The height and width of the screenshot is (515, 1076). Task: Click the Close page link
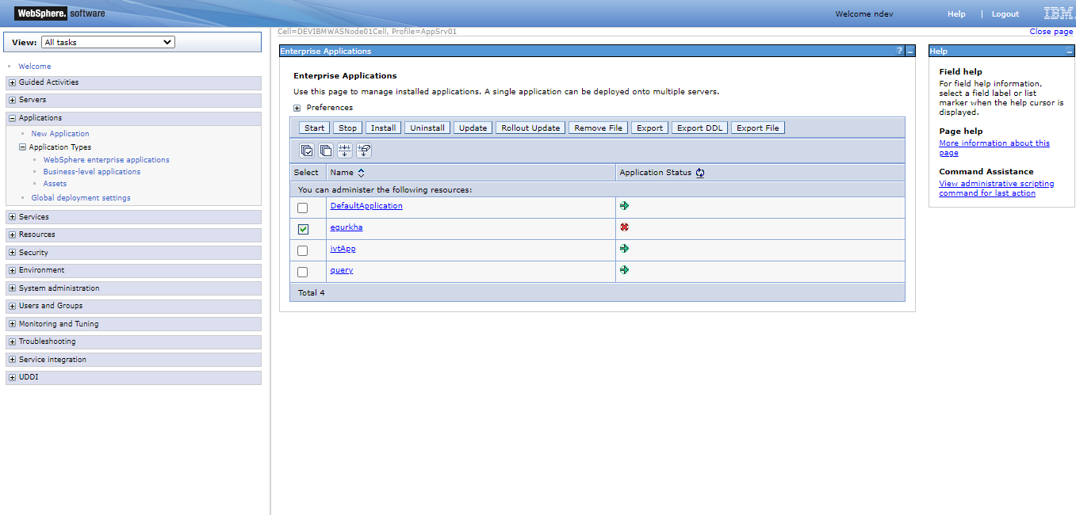tap(1051, 32)
